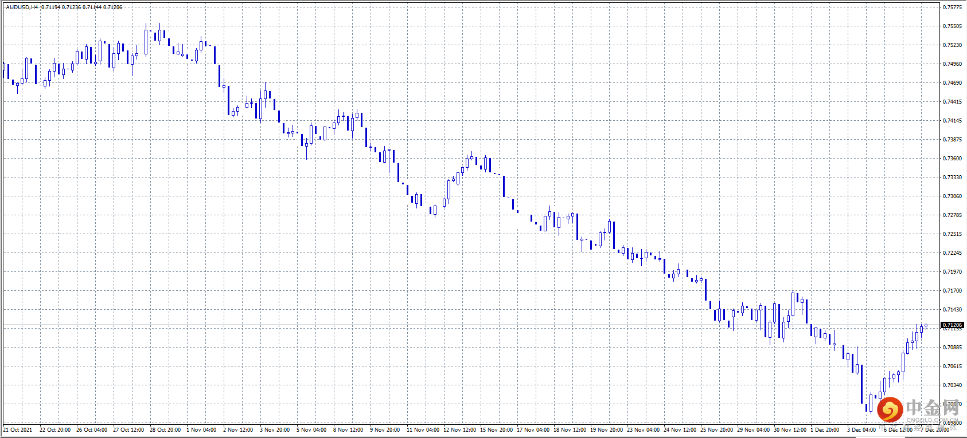Click the 0.75775 price axis label
The width and height of the screenshot is (967, 438).
pyautogui.click(x=952, y=7)
